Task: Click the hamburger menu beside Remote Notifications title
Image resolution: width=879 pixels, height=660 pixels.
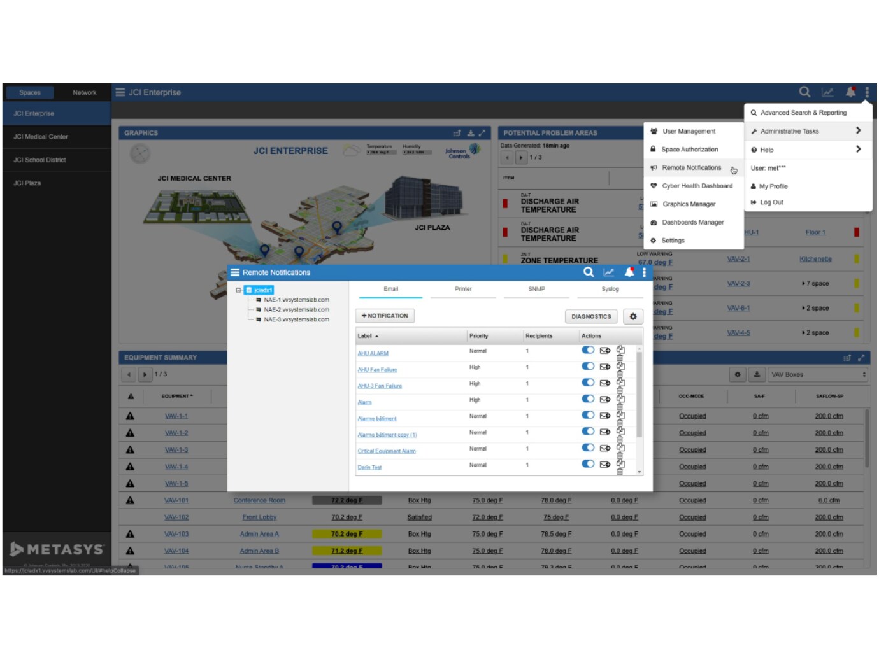Action: point(235,272)
